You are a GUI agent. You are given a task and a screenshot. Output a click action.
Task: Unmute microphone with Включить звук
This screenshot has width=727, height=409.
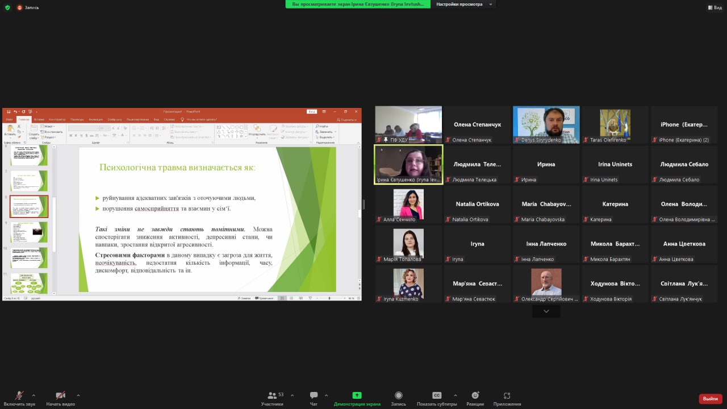19,398
